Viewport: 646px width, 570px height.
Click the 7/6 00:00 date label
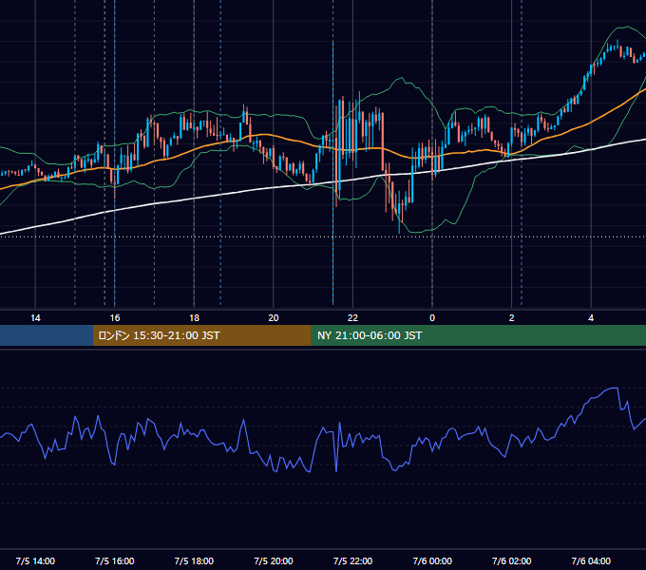pos(432,560)
